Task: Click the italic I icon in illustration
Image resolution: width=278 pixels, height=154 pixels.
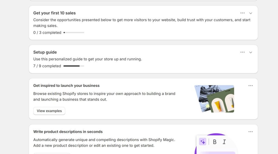Action: 224,142
